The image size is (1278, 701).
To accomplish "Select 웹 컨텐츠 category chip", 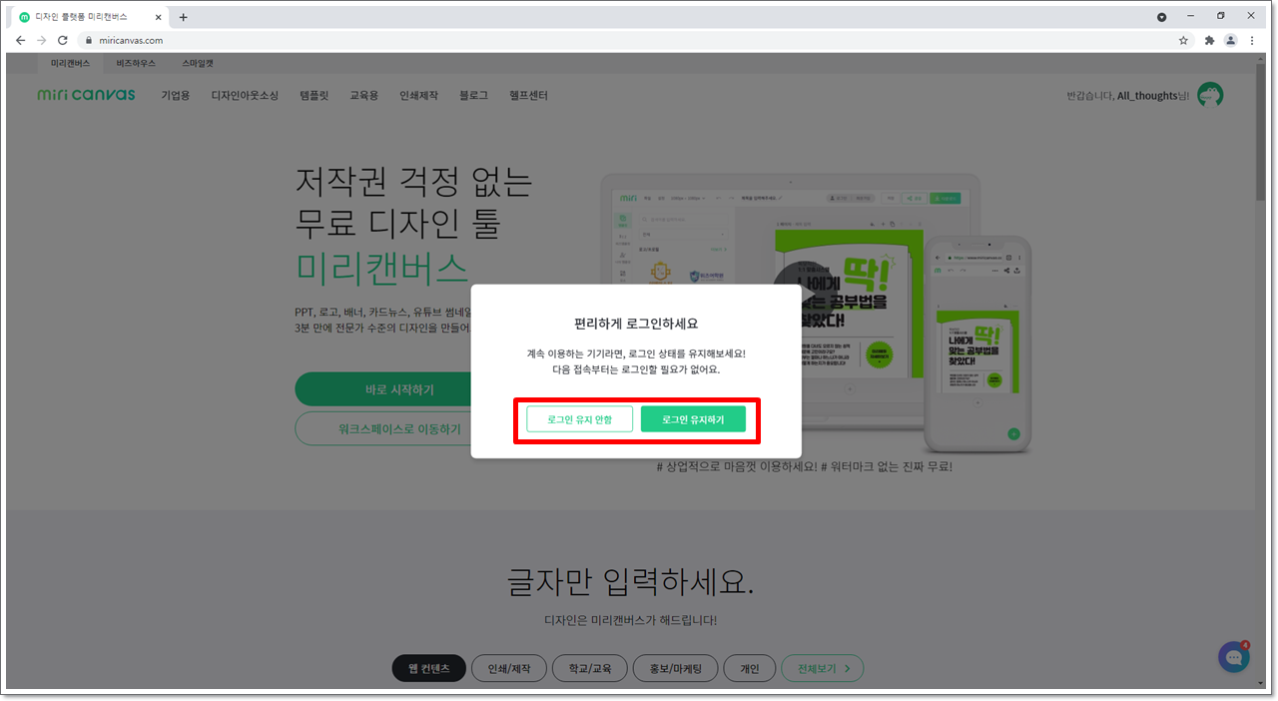I will 429,668.
